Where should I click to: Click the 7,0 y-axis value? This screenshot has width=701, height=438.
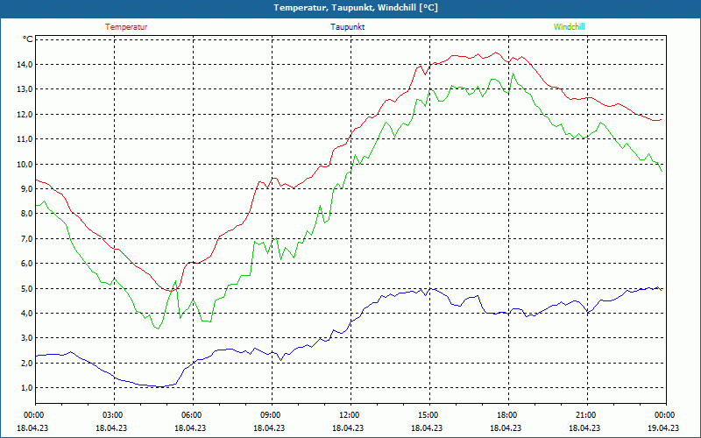point(27,238)
